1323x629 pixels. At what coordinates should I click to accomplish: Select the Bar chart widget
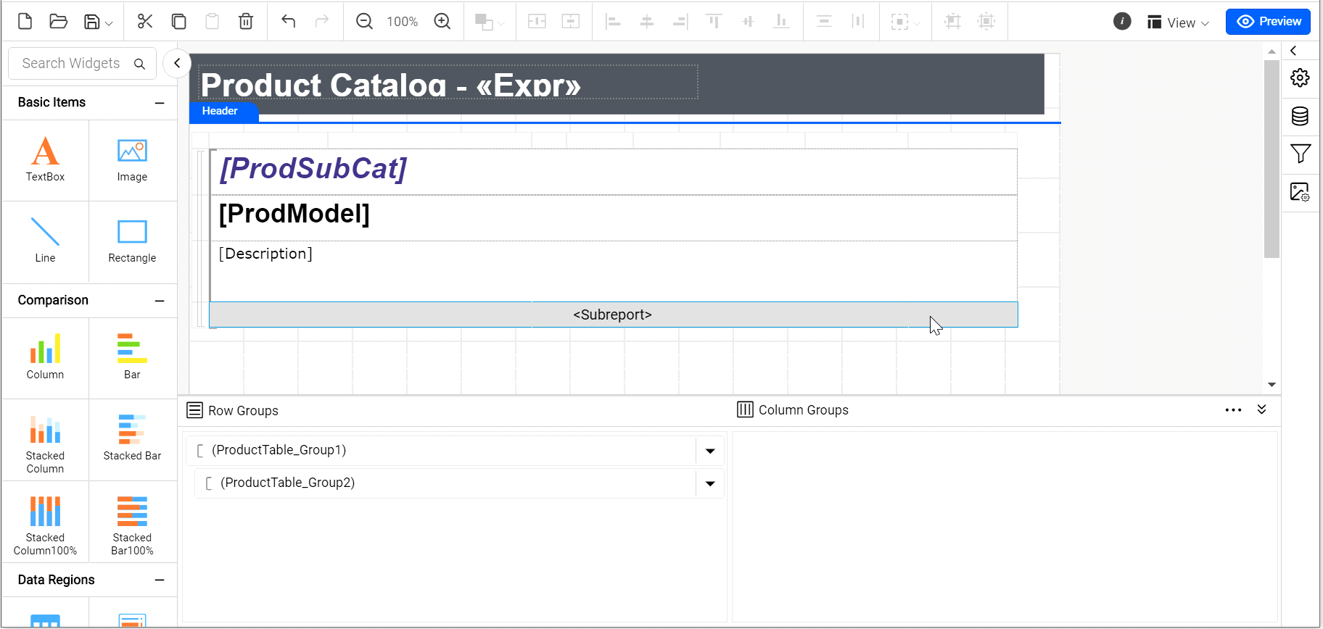coord(132,357)
